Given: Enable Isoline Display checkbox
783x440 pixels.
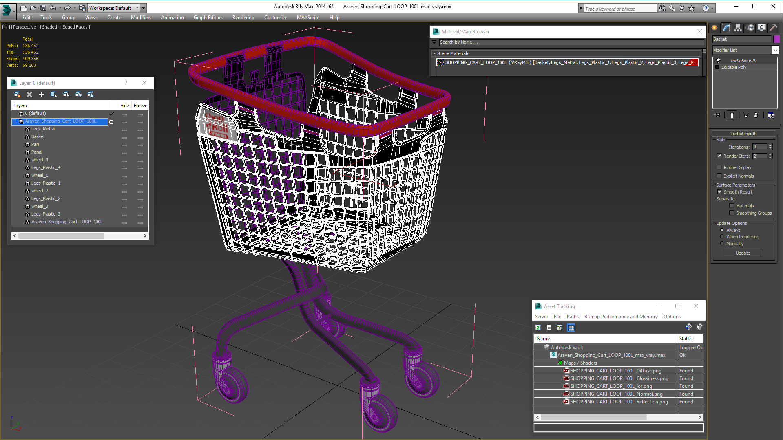Looking at the screenshot, I should click(719, 167).
